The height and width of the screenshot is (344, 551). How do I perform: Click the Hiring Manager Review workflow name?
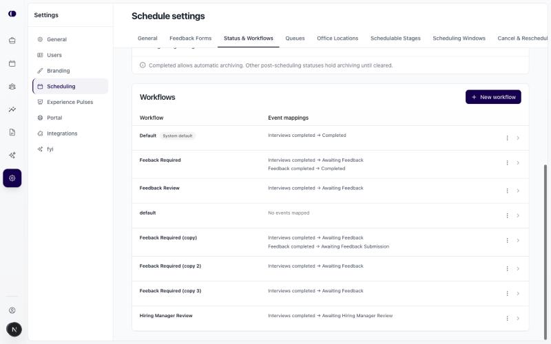tap(166, 316)
